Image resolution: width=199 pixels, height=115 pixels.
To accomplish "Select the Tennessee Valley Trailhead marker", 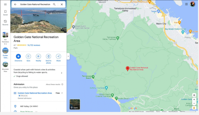I will (118, 38).
